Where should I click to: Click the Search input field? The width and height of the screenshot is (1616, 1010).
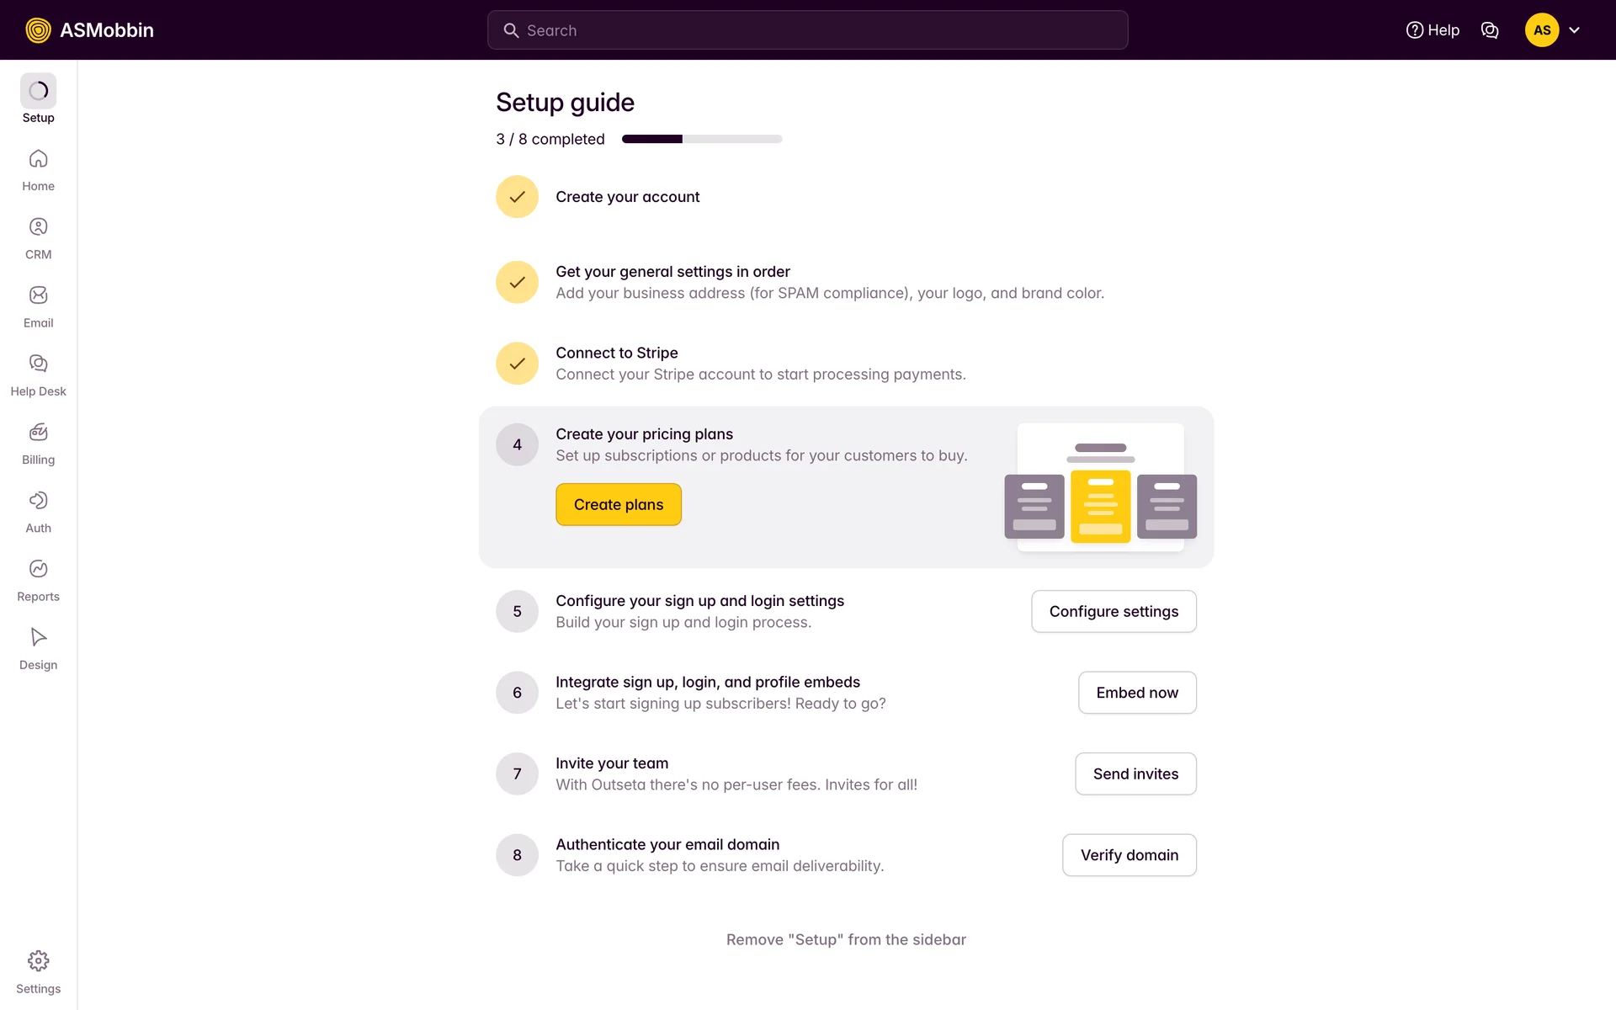(807, 30)
